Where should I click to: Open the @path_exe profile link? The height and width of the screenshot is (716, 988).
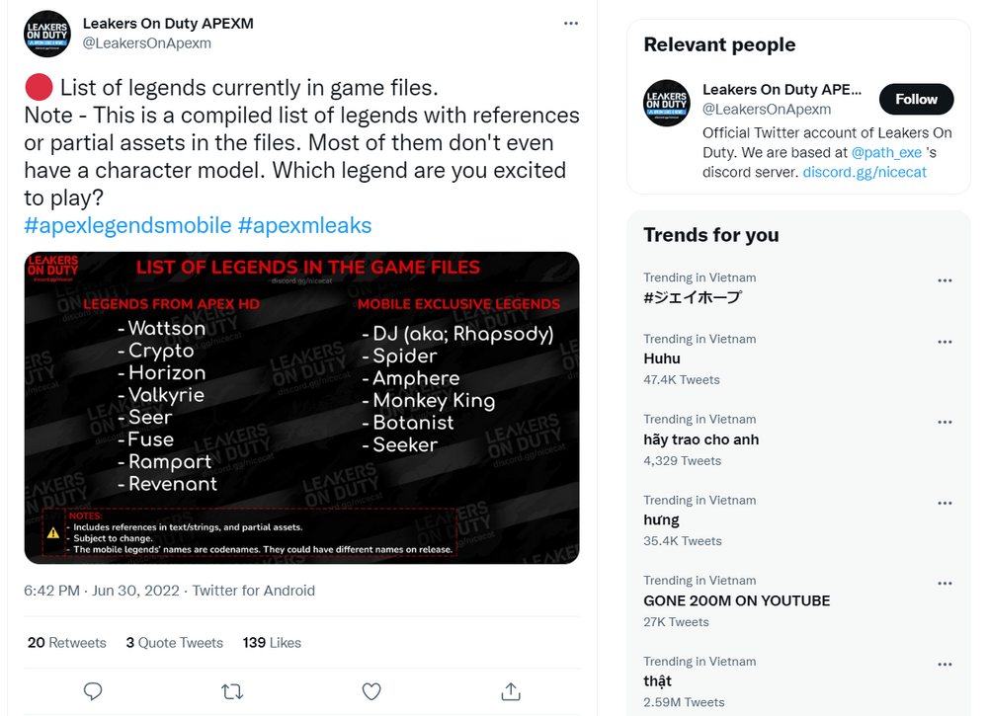(886, 152)
